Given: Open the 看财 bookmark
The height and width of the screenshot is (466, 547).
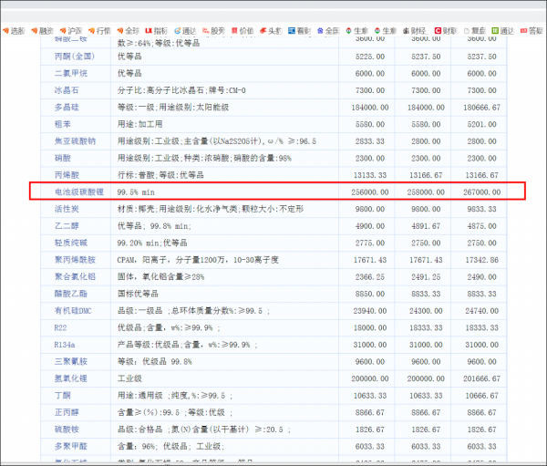Looking at the screenshot, I should (300, 31).
